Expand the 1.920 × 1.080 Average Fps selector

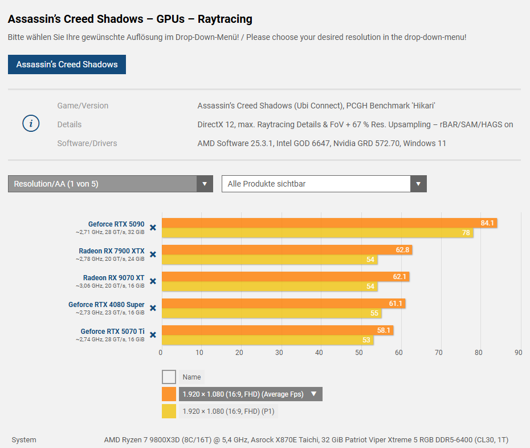tap(250, 394)
